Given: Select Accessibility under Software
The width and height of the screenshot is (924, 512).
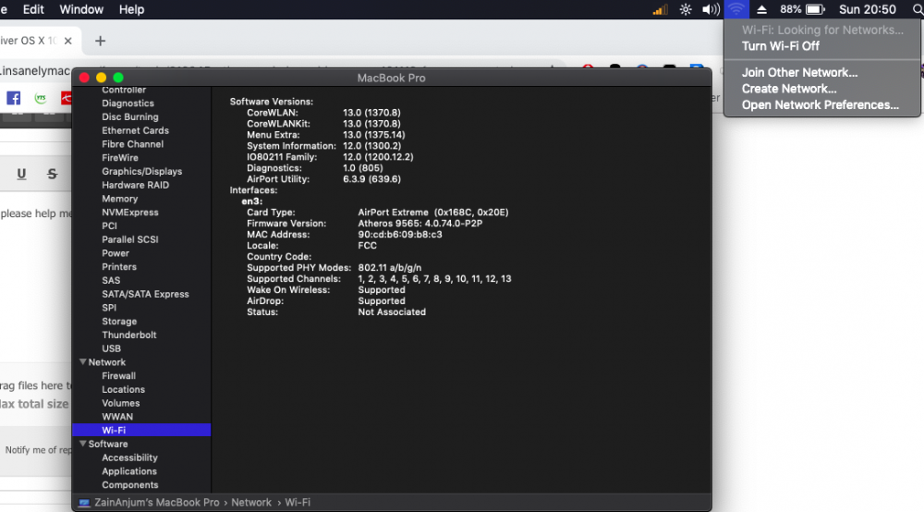Looking at the screenshot, I should (129, 457).
